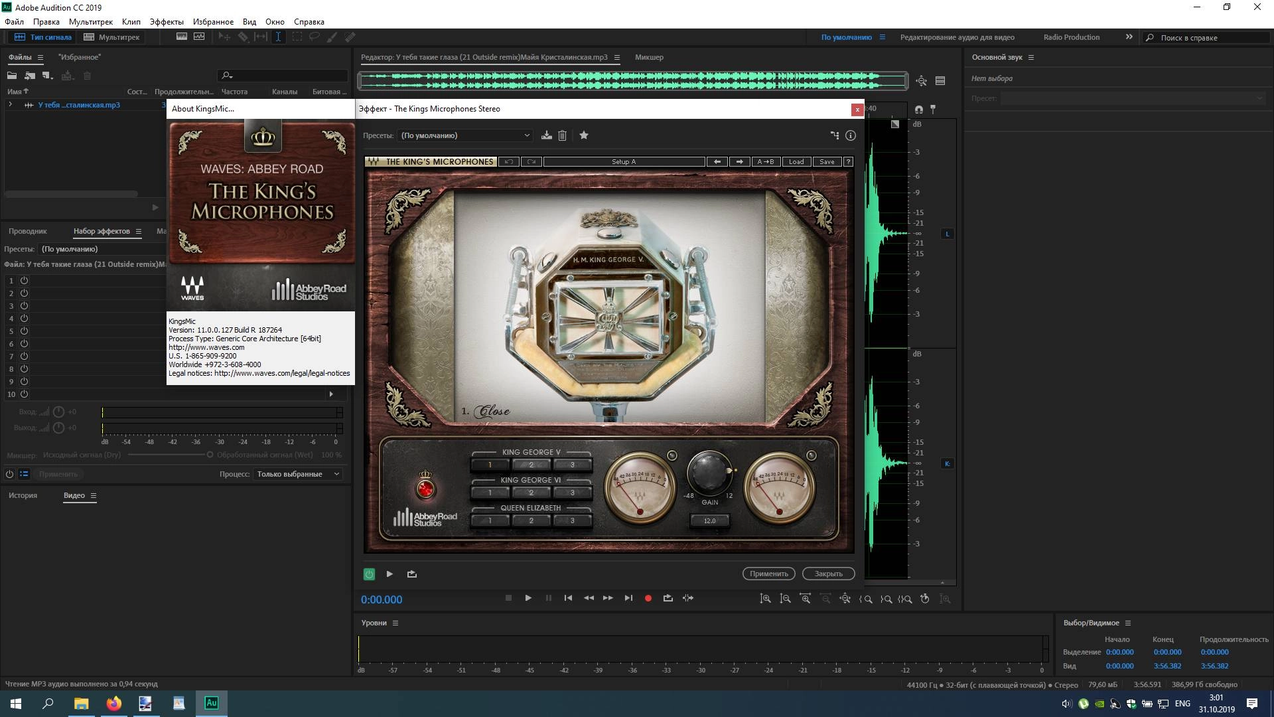Toggle the effect power state button
1274x717 pixels.
click(370, 574)
